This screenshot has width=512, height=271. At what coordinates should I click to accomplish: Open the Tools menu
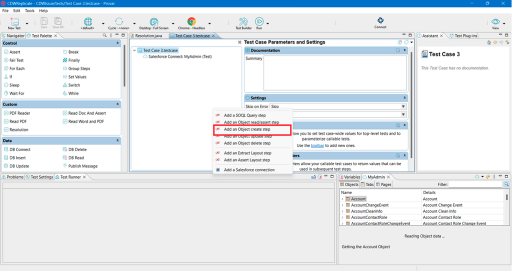(x=29, y=10)
